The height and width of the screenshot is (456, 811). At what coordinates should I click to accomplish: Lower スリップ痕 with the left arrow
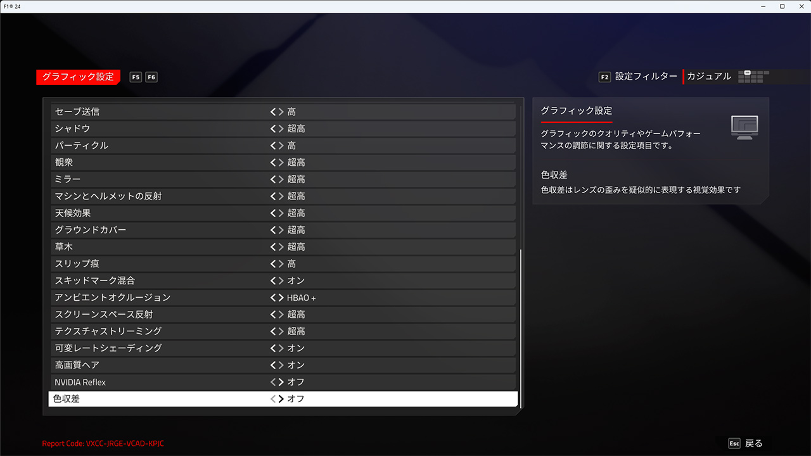[x=273, y=263]
